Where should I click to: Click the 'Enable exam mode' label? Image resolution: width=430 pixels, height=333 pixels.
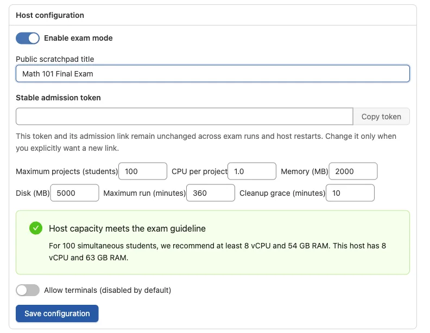pyautogui.click(x=78, y=38)
